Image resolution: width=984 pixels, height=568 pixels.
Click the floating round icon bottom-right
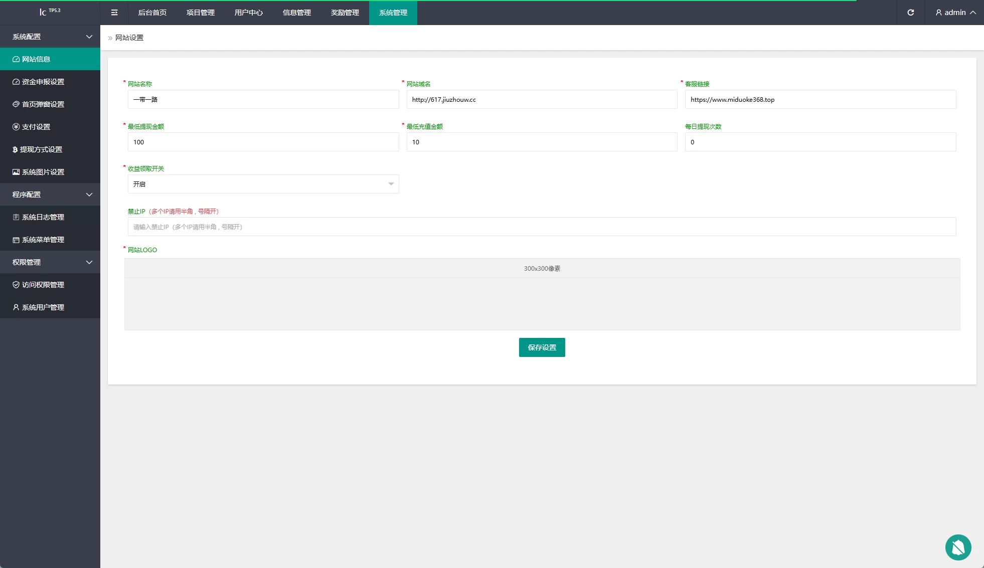958,547
